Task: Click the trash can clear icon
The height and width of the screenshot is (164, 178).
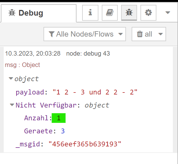Action: [140, 34]
